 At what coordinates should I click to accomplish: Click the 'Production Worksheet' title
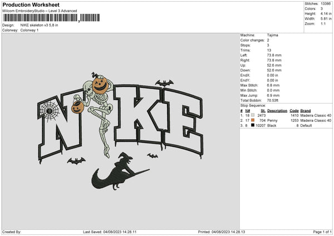point(31,4)
